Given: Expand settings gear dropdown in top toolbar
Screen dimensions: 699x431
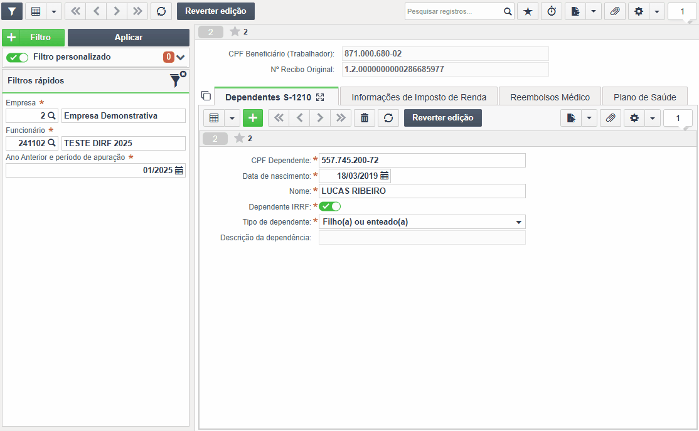Looking at the screenshot, I should coord(657,11).
